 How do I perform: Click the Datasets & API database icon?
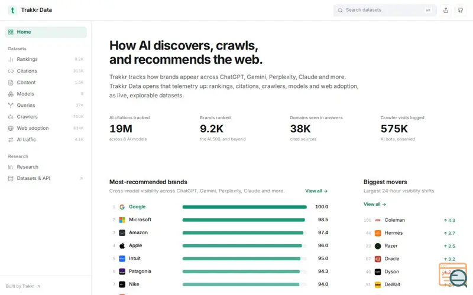coord(11,179)
